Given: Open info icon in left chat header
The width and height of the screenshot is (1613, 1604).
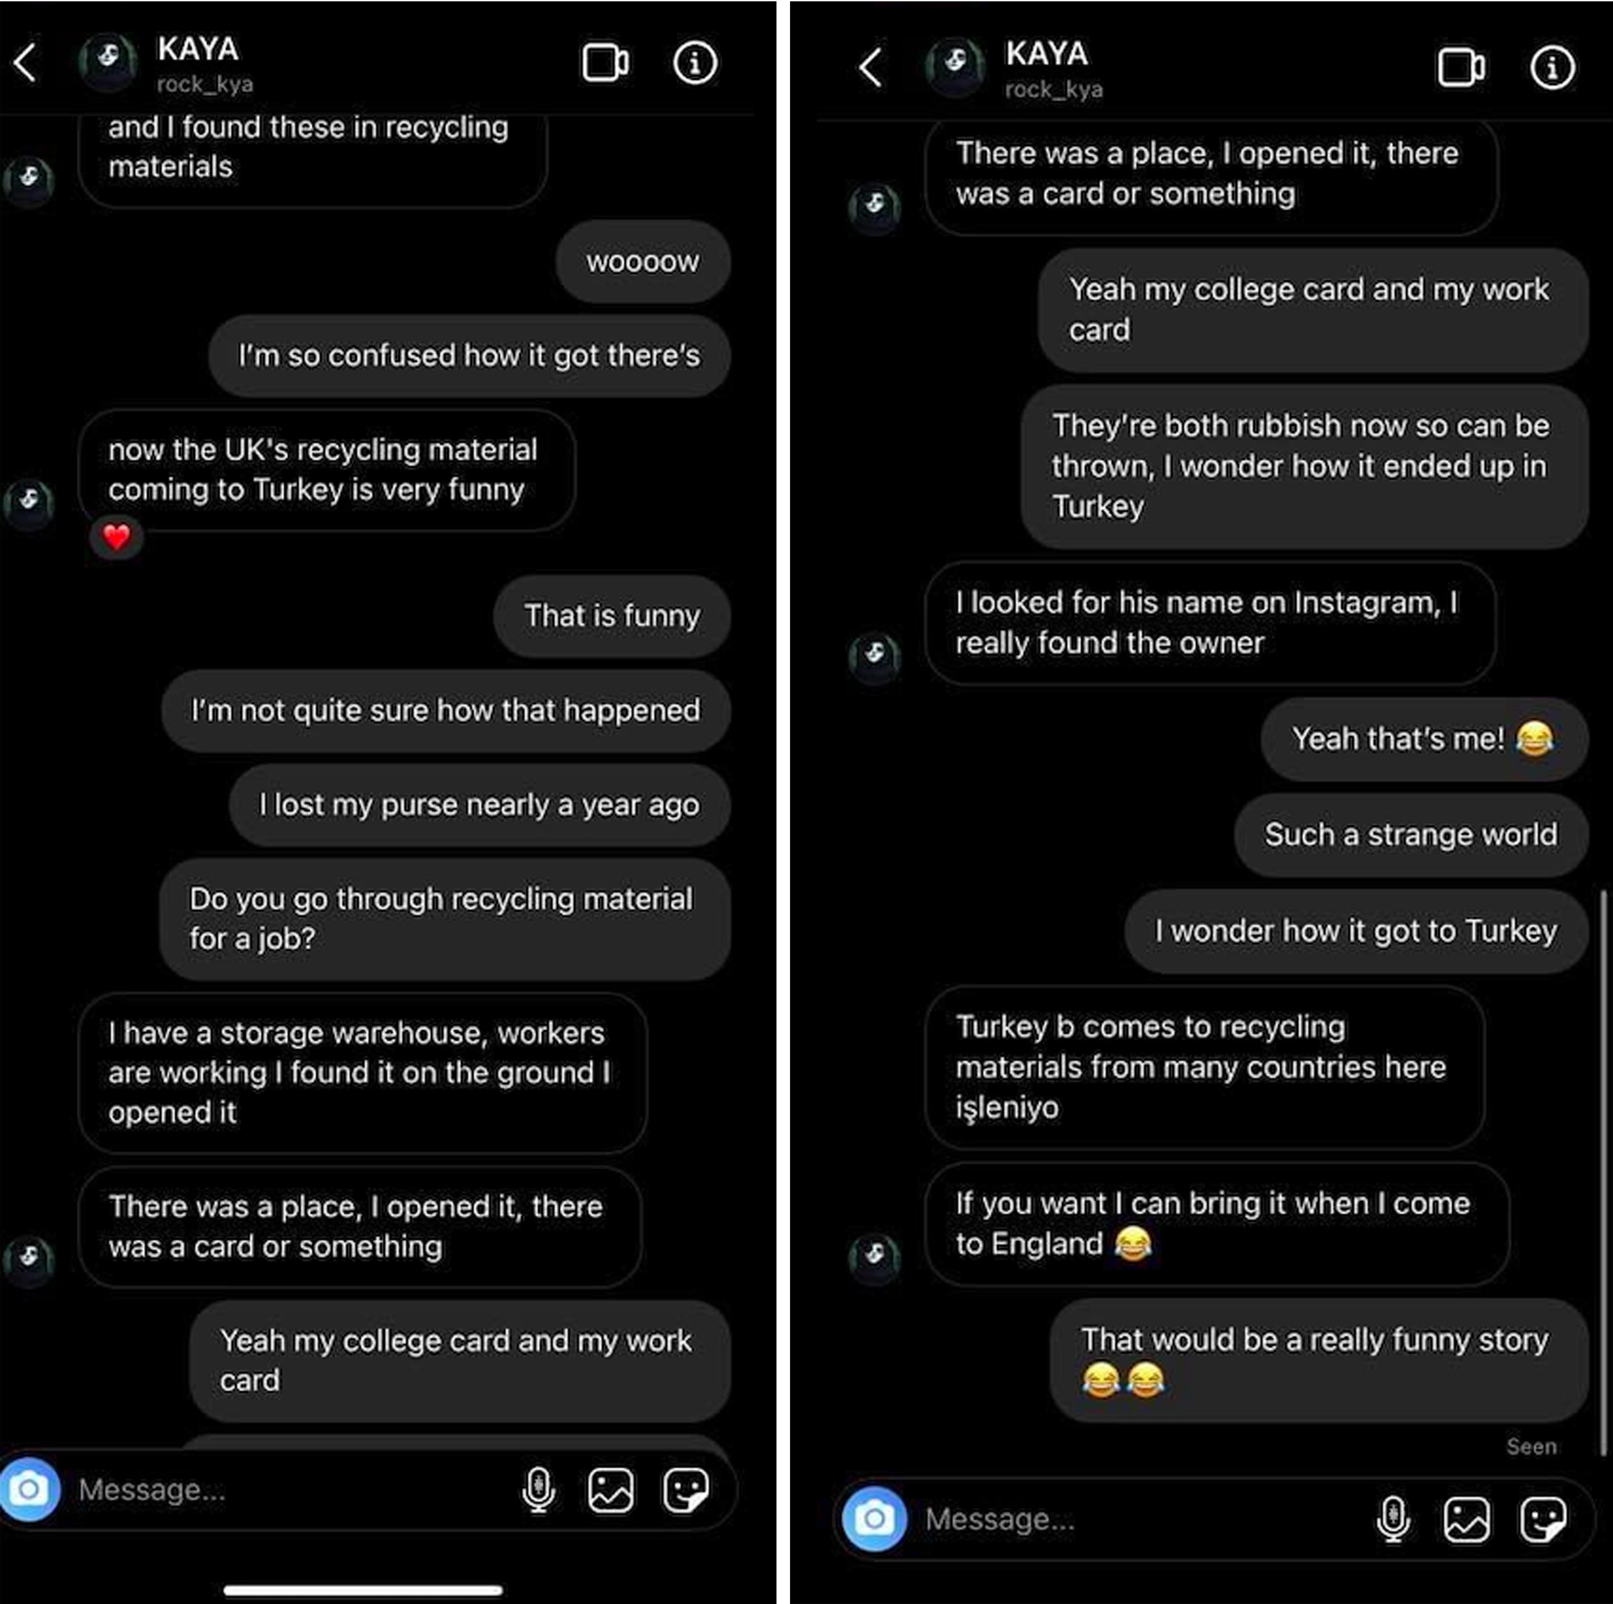Looking at the screenshot, I should (695, 63).
